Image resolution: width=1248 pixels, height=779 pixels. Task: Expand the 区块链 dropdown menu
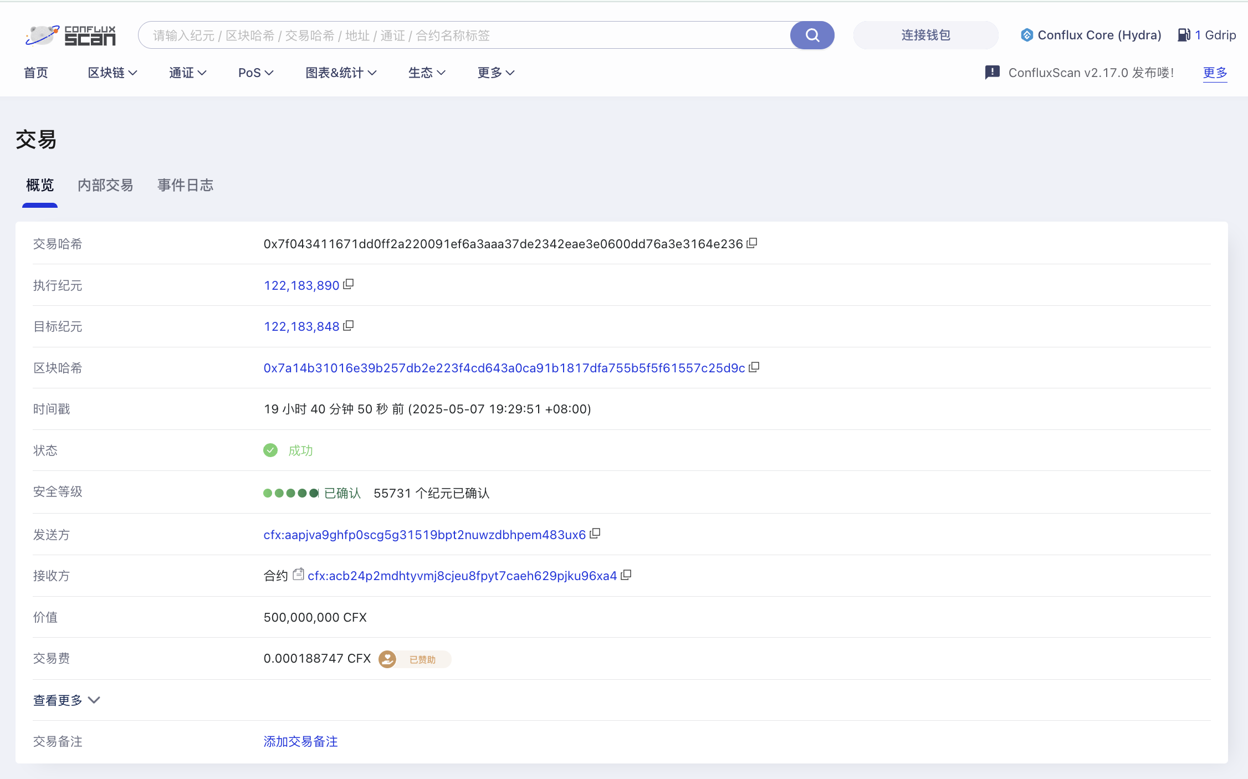[x=112, y=73]
